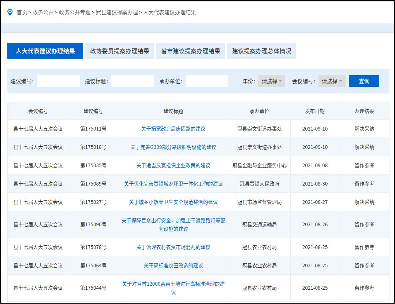
Task: Click the 建议编号 column header
Action: [93, 111]
